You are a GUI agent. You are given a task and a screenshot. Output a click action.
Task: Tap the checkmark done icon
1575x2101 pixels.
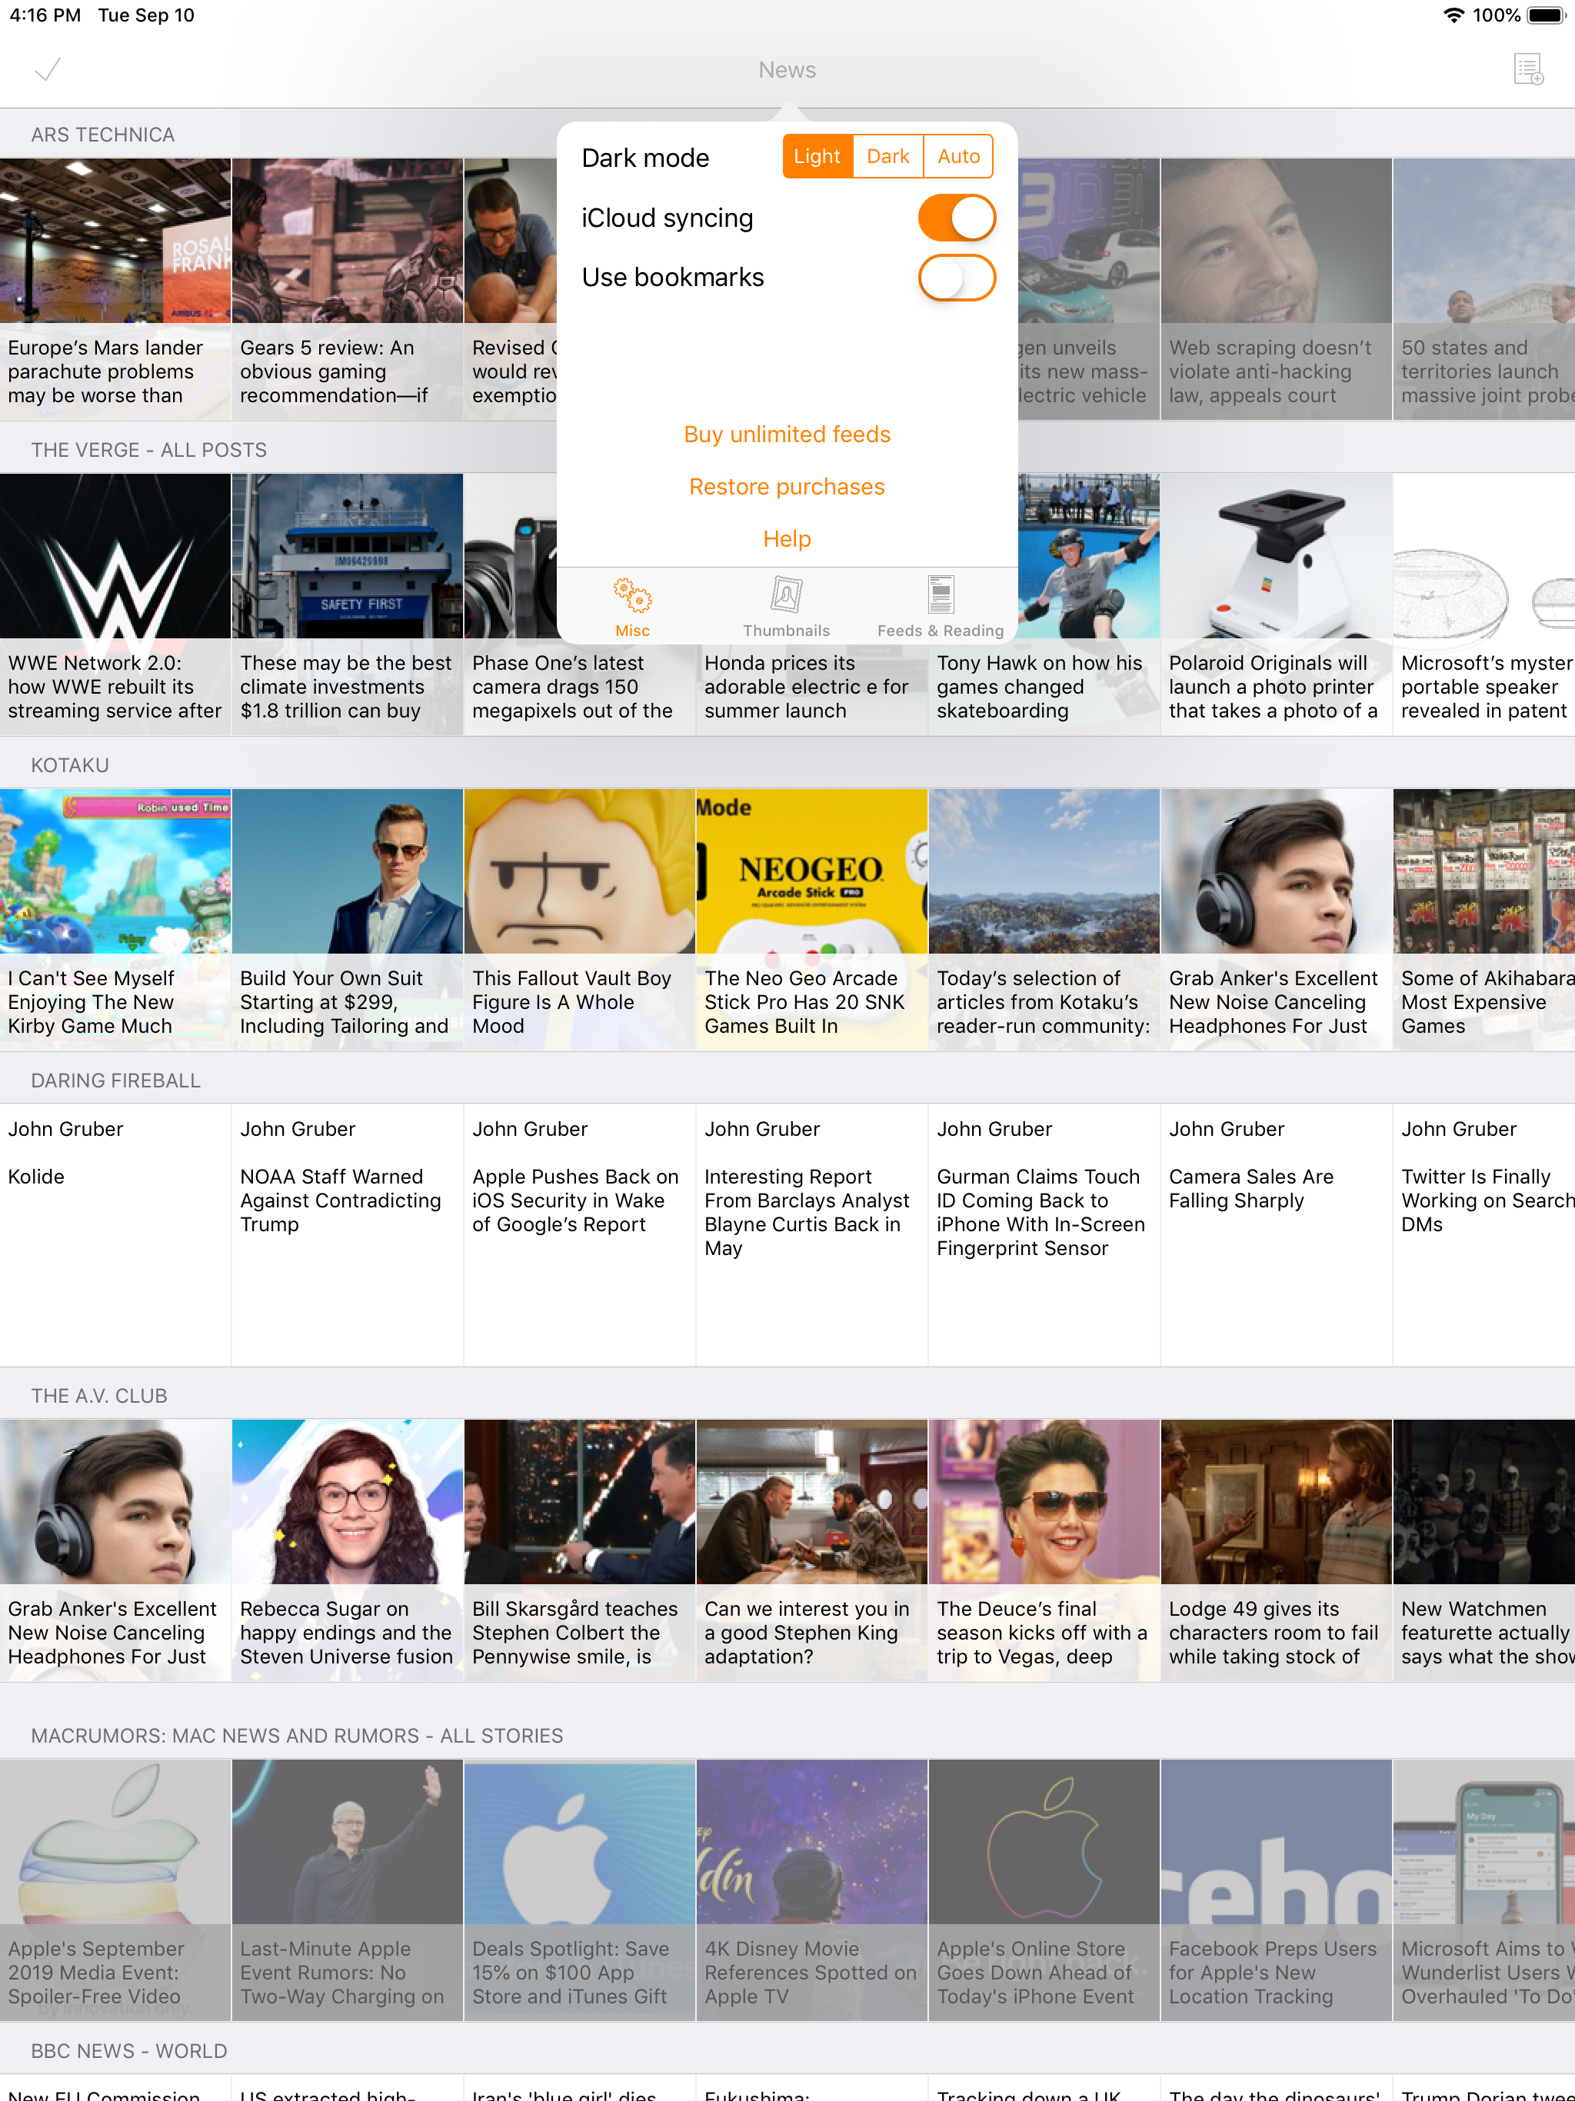click(48, 69)
